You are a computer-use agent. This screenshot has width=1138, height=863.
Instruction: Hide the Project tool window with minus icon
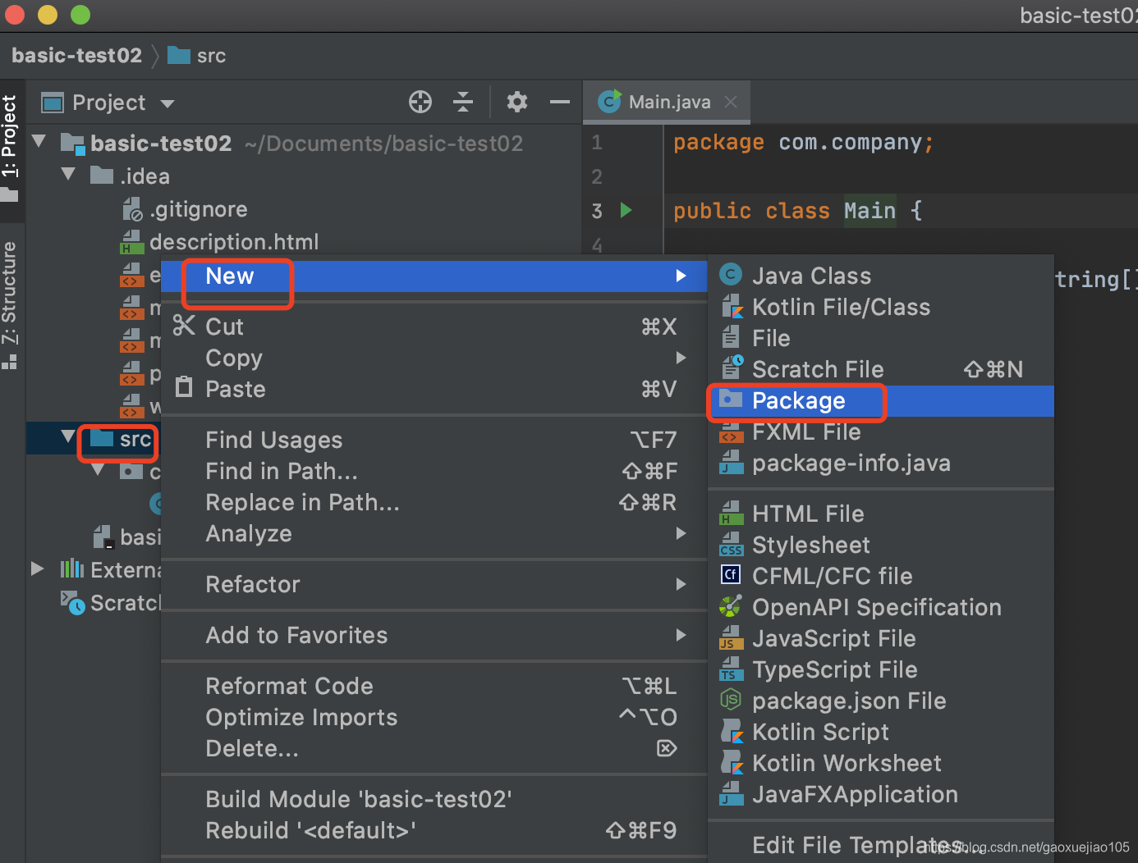[x=560, y=102]
